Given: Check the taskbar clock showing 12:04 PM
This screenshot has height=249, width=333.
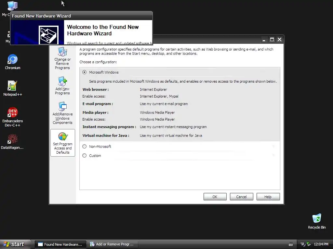Looking at the screenshot, I should click(x=321, y=244).
